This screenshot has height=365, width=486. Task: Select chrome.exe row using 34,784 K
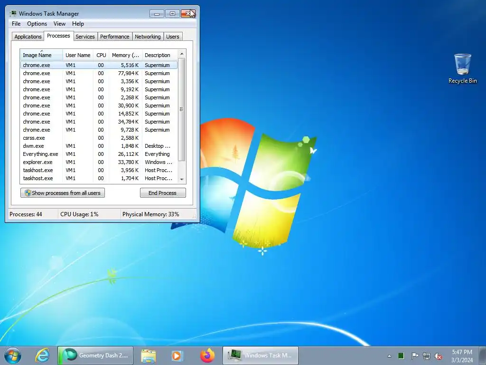(x=99, y=122)
